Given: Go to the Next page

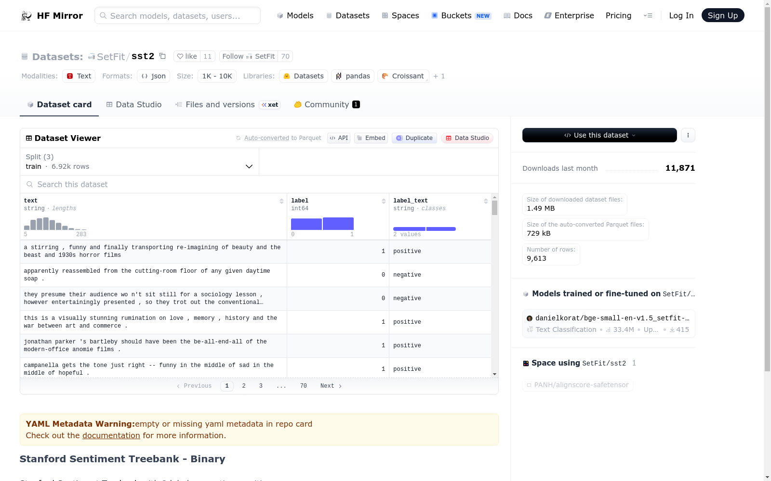Looking at the screenshot, I should (x=331, y=386).
